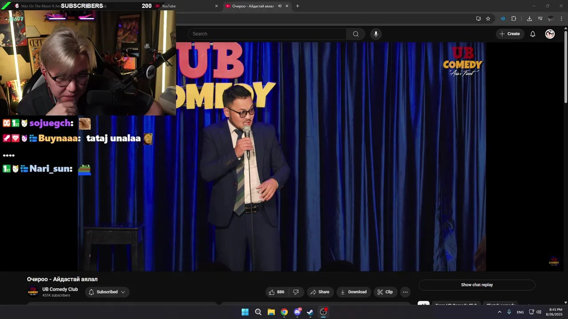Open the Chrome profile avatar
Viewport: 568px width, 319px height.
coord(551,19)
